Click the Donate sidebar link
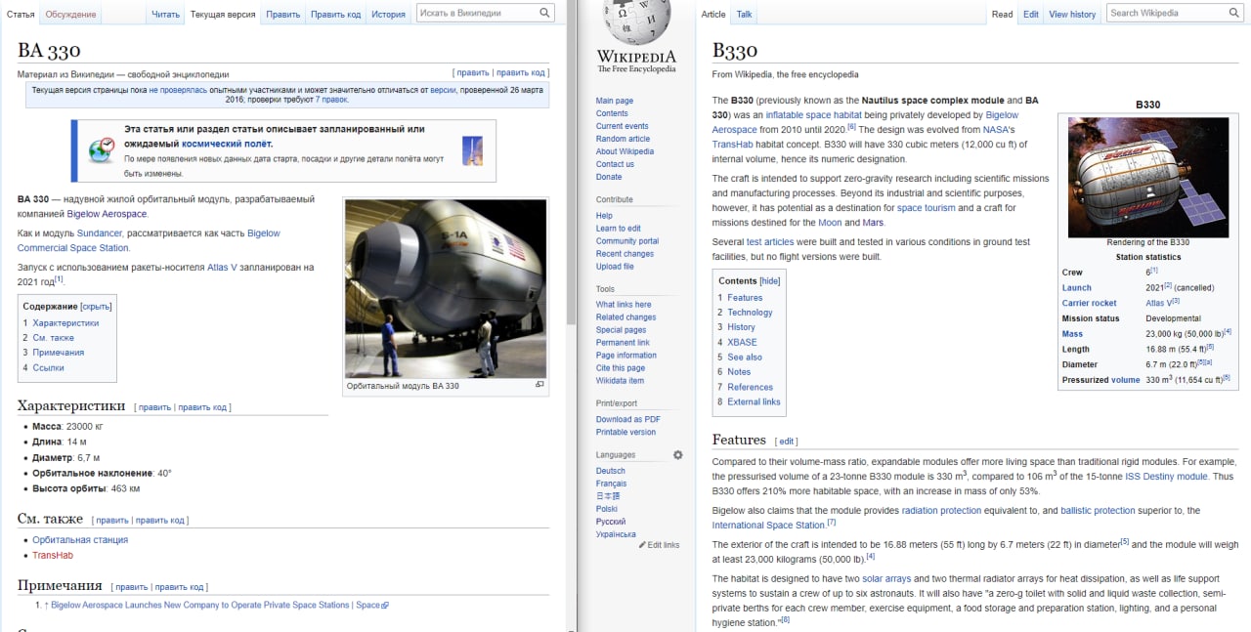1251x632 pixels. pyautogui.click(x=609, y=177)
